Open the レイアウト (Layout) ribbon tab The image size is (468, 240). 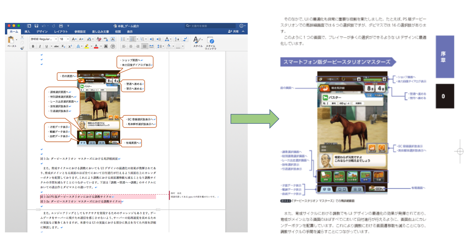[x=61, y=32]
